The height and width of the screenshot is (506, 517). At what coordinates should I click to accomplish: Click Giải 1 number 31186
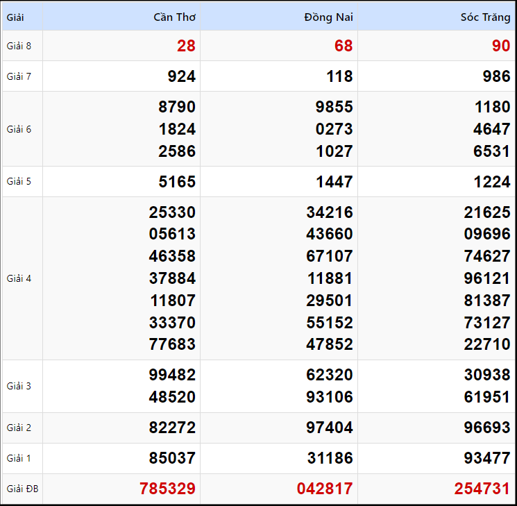(330, 458)
